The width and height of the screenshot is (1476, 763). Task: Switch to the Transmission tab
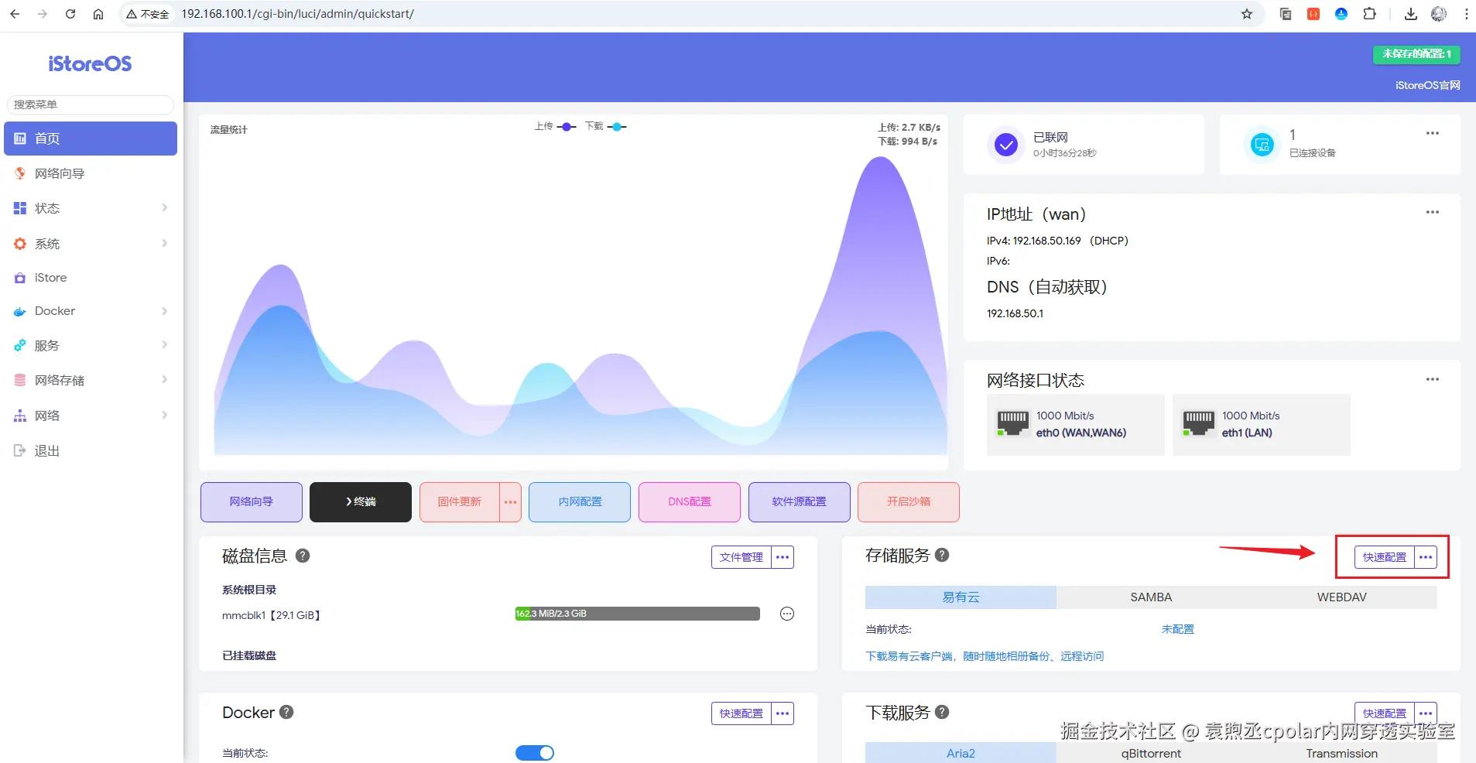(x=1341, y=753)
